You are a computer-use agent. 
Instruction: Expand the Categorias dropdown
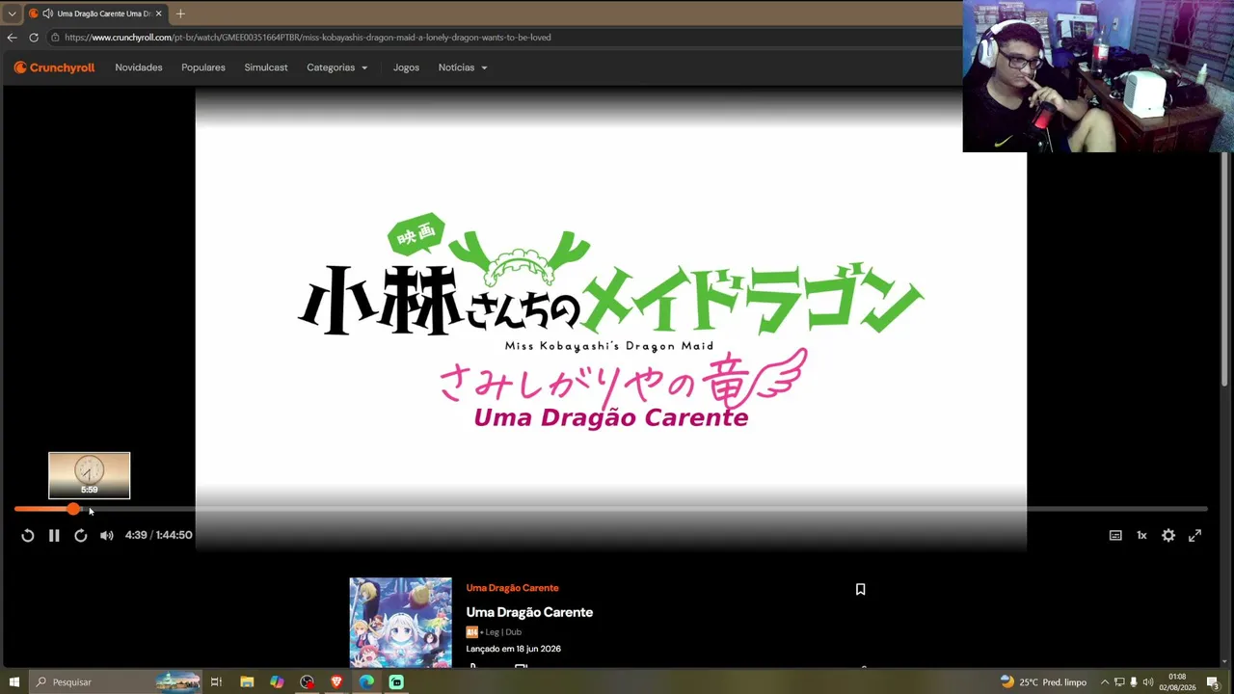pyautogui.click(x=336, y=67)
